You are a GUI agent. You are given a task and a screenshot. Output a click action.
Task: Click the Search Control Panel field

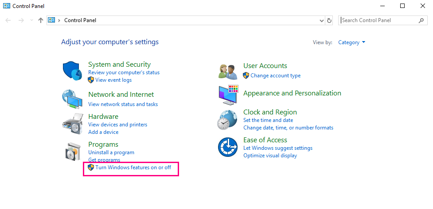click(x=379, y=20)
